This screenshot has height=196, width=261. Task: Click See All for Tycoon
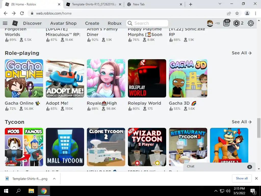[242, 122]
